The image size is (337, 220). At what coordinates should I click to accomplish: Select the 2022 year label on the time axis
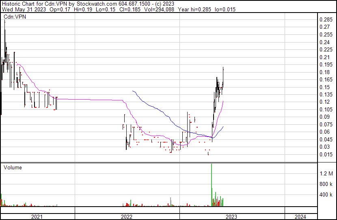(x=127, y=217)
